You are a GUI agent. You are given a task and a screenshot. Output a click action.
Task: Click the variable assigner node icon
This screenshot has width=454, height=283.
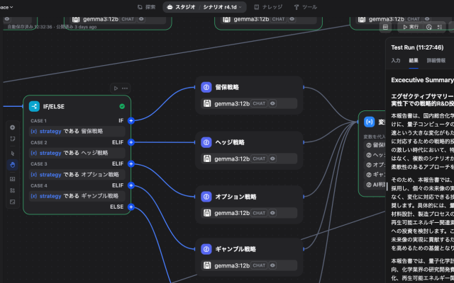(369, 122)
